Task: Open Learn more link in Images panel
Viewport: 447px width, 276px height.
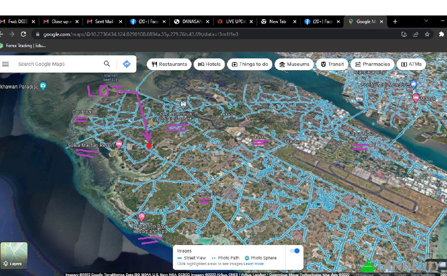Action: tap(254, 264)
